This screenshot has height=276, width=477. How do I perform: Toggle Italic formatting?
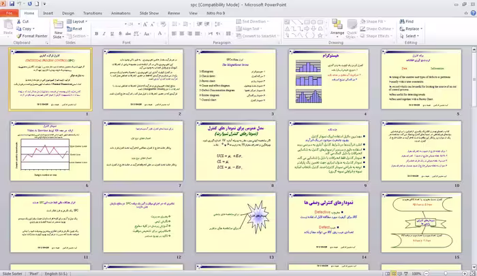(104, 34)
